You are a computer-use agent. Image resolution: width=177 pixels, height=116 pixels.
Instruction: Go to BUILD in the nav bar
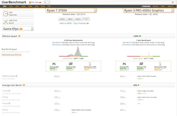pos(156,6)
